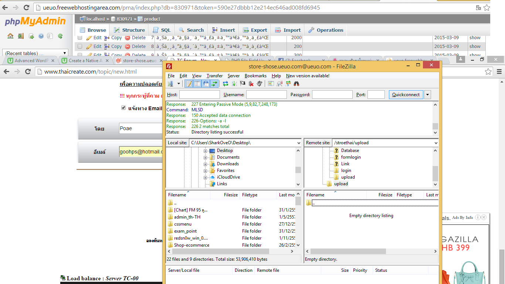Open Quickconnect history dropdown arrow
The height and width of the screenshot is (284, 505).
tap(428, 95)
